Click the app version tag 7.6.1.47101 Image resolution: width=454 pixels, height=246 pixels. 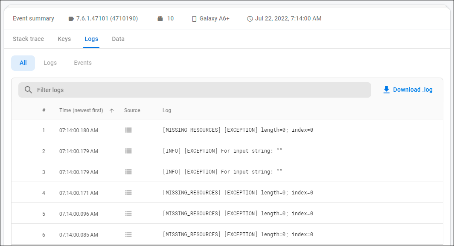click(x=107, y=18)
